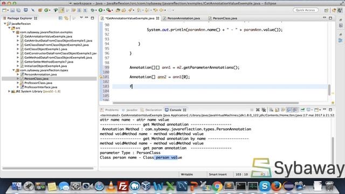Click the Quick Access search field
This screenshot has width=345, height=194.
(x=306, y=10)
